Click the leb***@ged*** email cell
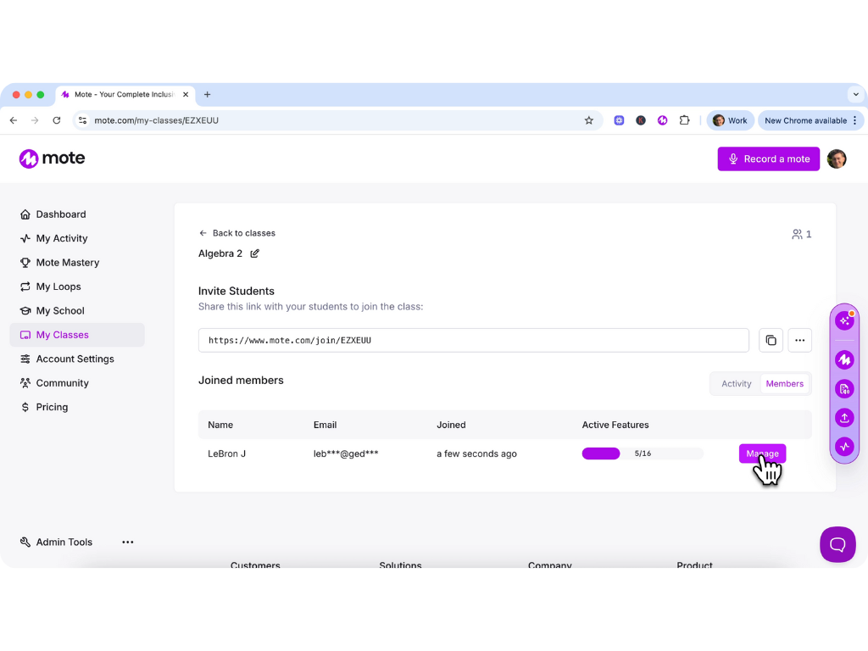This screenshot has width=868, height=651. point(346,453)
